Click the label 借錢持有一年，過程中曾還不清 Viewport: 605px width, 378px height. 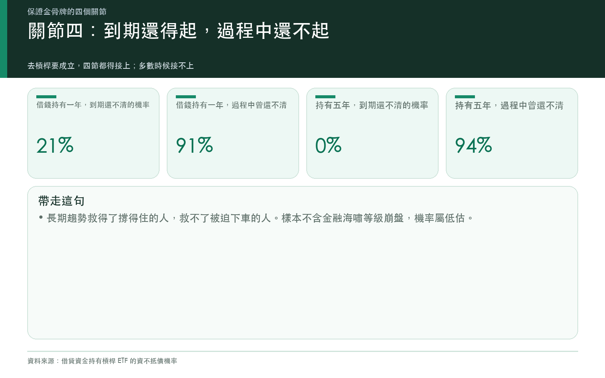coord(231,105)
